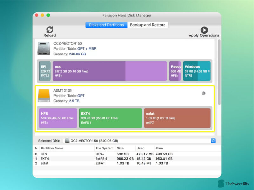Image resolution: width=254 pixels, height=190 pixels.
Task: Switch to the Backup and Restore tab
Action: pos(148,25)
